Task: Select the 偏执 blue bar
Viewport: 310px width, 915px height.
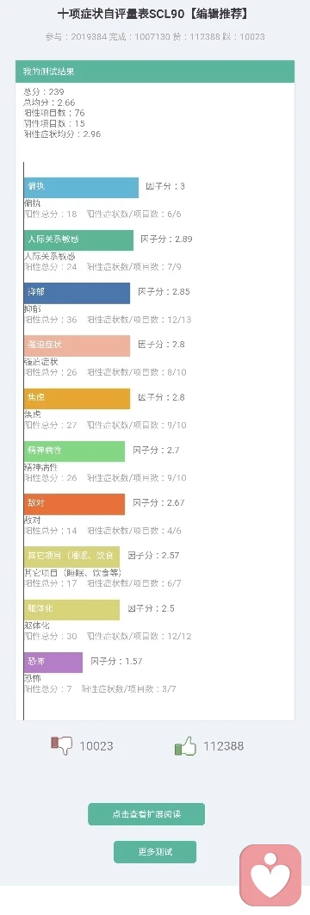Action: click(81, 188)
